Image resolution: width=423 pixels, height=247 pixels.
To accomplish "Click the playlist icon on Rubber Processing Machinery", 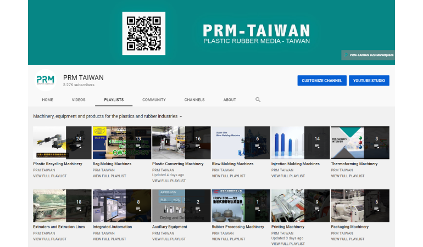I will (257, 209).
